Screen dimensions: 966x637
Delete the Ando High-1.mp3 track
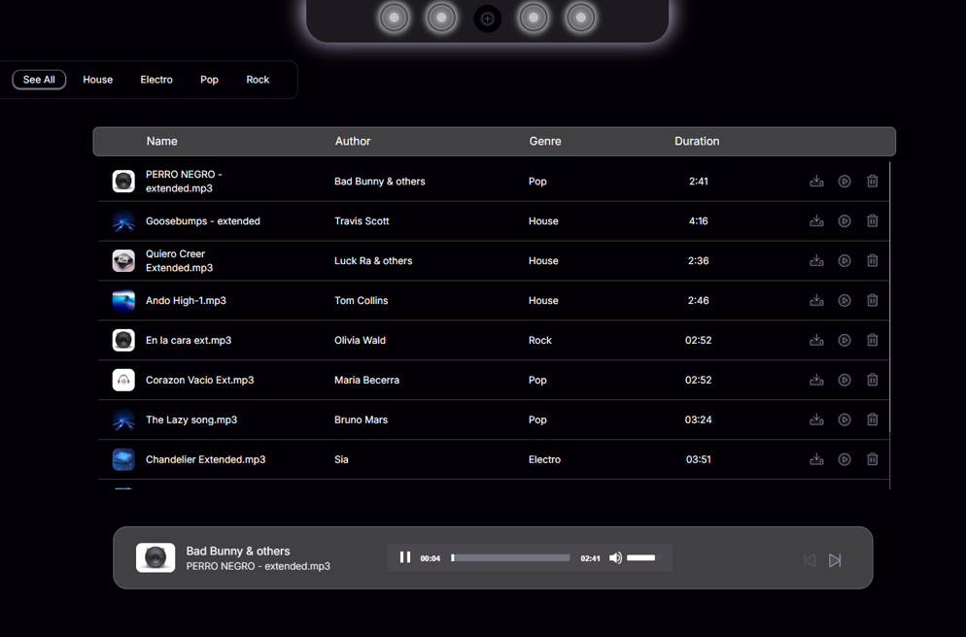pos(872,301)
